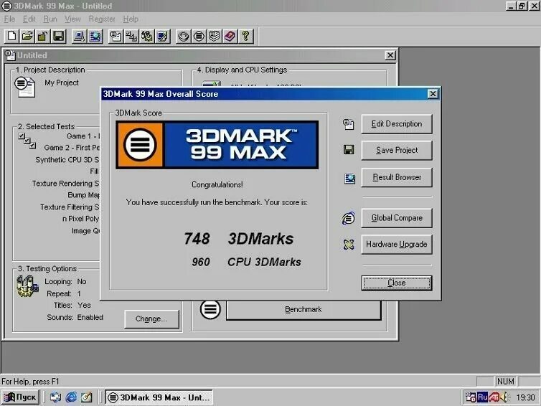Click the Result Browser button in dialog
Viewport: 541px width, 406px height.
397,177
